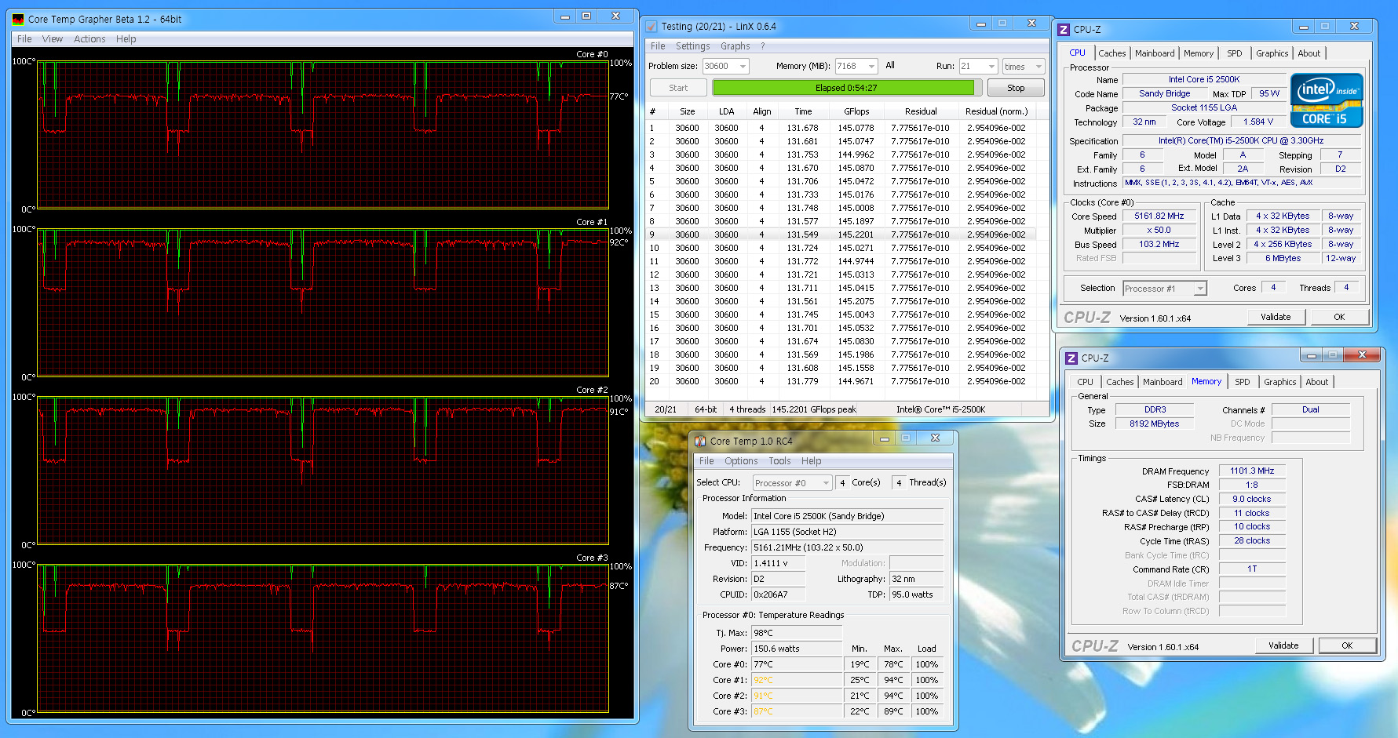Open Tools menu in Core Temp
This screenshot has height=738, width=1398.
coord(779,461)
